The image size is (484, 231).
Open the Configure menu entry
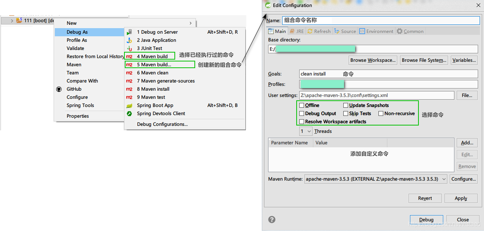[89, 97]
